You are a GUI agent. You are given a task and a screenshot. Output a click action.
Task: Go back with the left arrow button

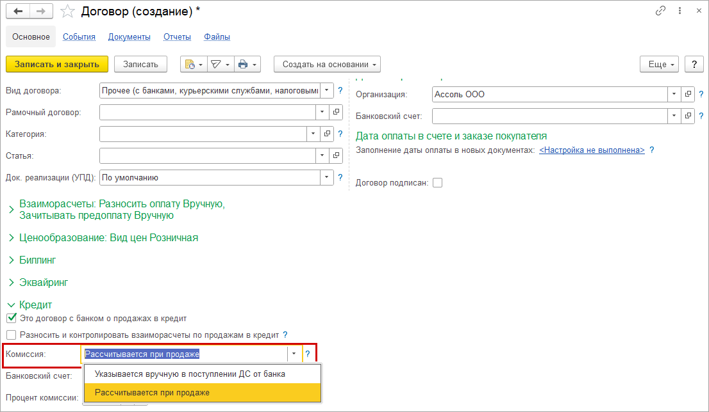(x=18, y=12)
